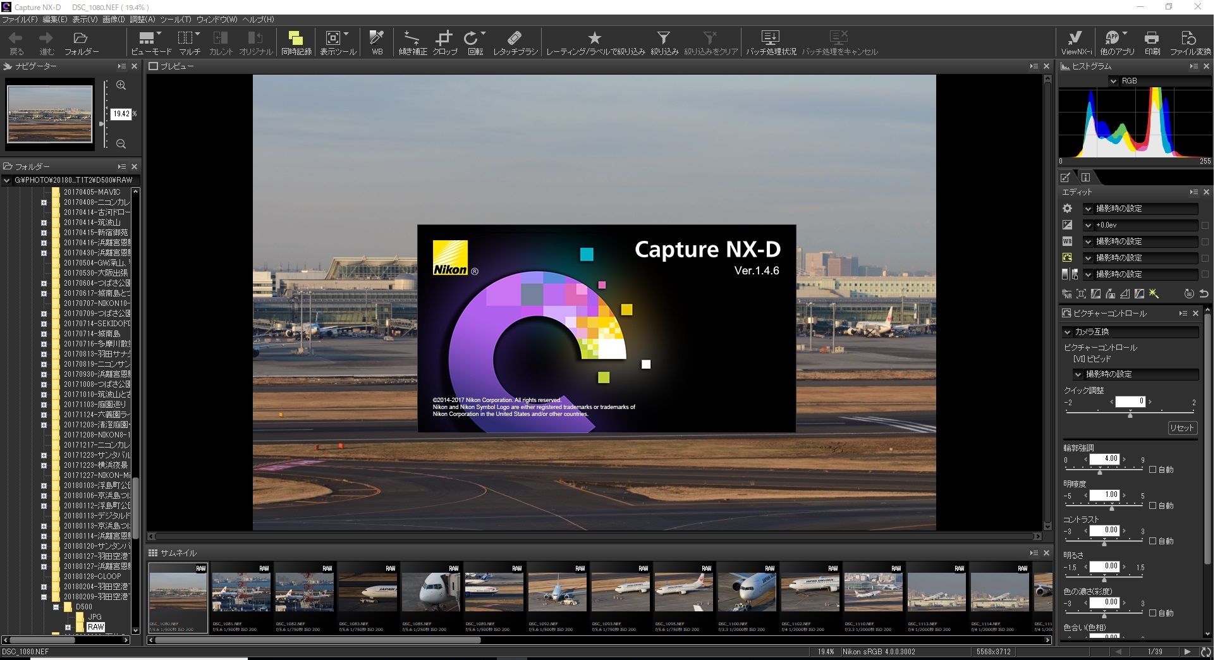Enable 自動 checkbox for 輪郭強調
The image size is (1220, 660).
[1152, 470]
